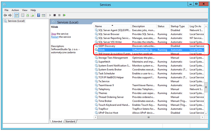
Task: Select System Events Broker row
Action: pos(149,70)
